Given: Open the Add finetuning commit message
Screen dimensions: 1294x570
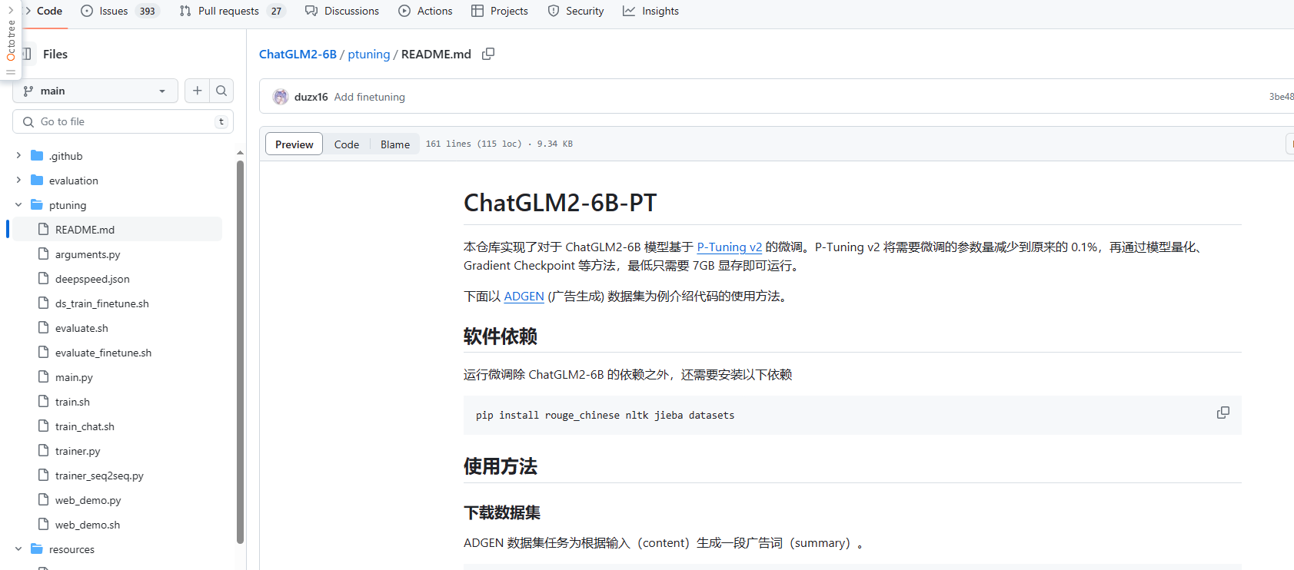Looking at the screenshot, I should (369, 97).
